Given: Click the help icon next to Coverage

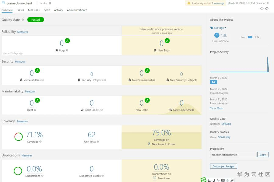Looking at the screenshot, I should pos(40,142).
